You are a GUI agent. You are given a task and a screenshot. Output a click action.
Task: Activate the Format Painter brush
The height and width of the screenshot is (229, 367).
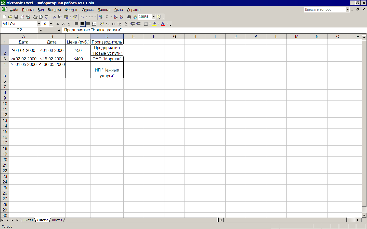(x=75, y=17)
